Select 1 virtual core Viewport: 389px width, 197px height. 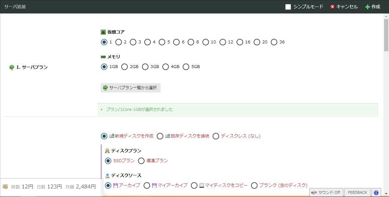pos(104,42)
